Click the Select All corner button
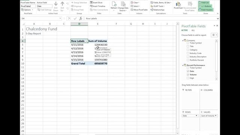Screen dimensions: 240x135 click(x=23, y=24)
